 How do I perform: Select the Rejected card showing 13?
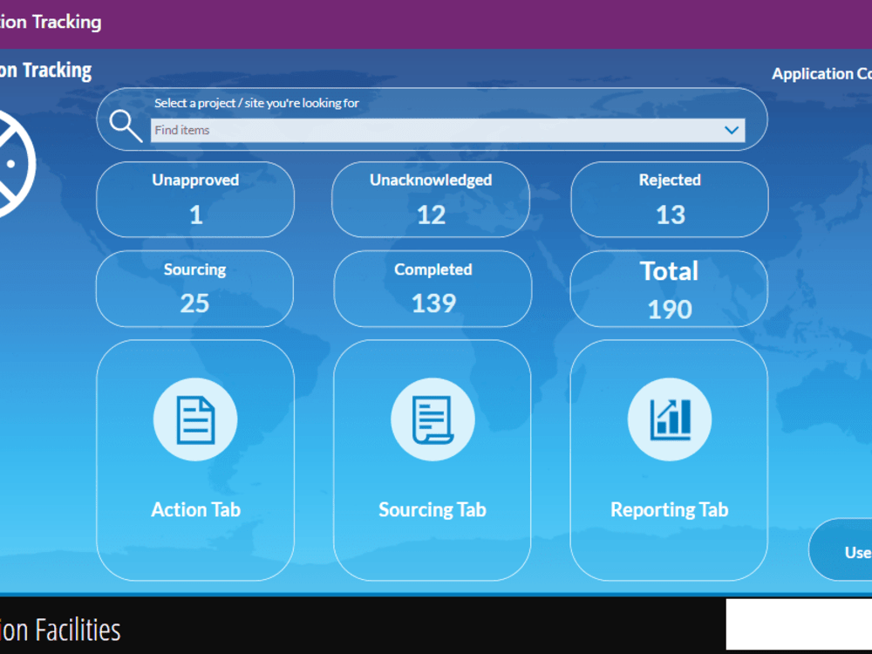coord(669,200)
